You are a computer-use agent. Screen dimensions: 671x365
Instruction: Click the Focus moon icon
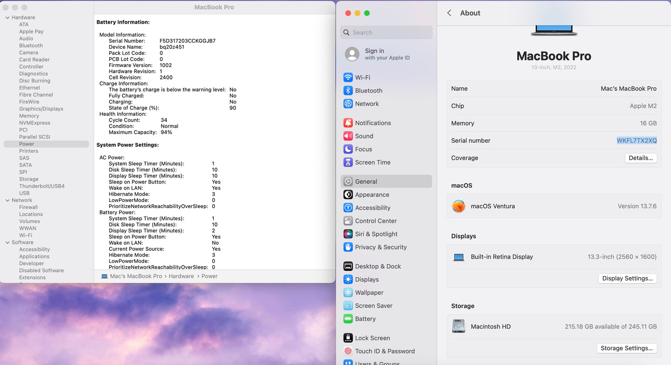click(x=348, y=149)
